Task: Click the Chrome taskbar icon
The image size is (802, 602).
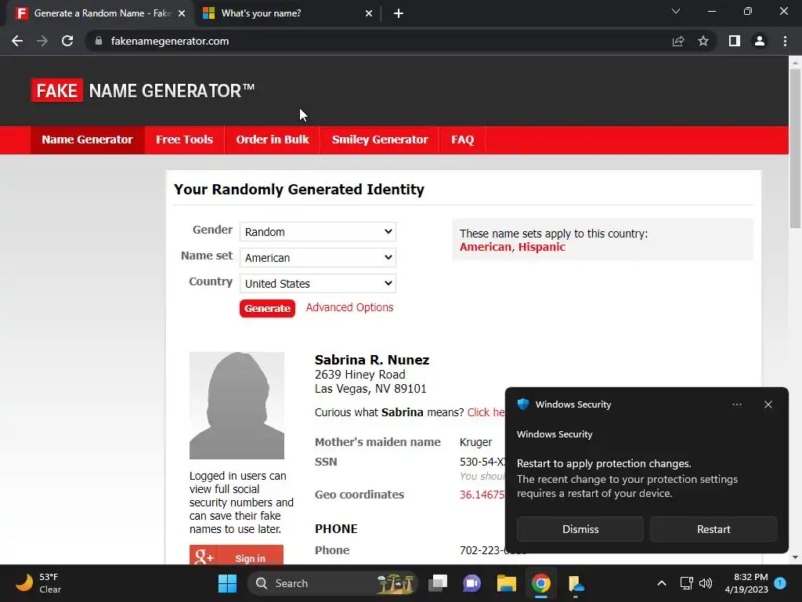Action: pyautogui.click(x=540, y=583)
